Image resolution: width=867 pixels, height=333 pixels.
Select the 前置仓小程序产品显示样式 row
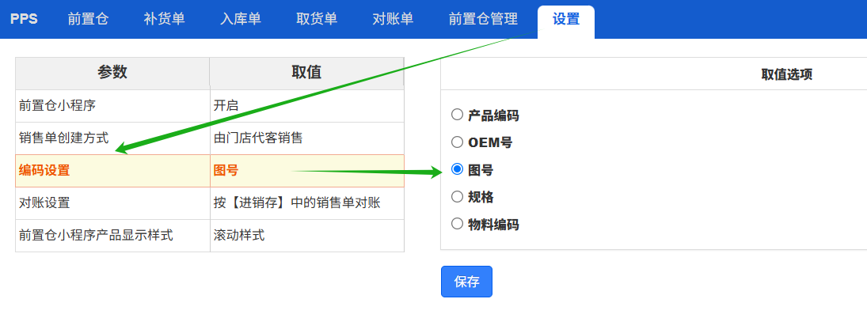click(210, 236)
